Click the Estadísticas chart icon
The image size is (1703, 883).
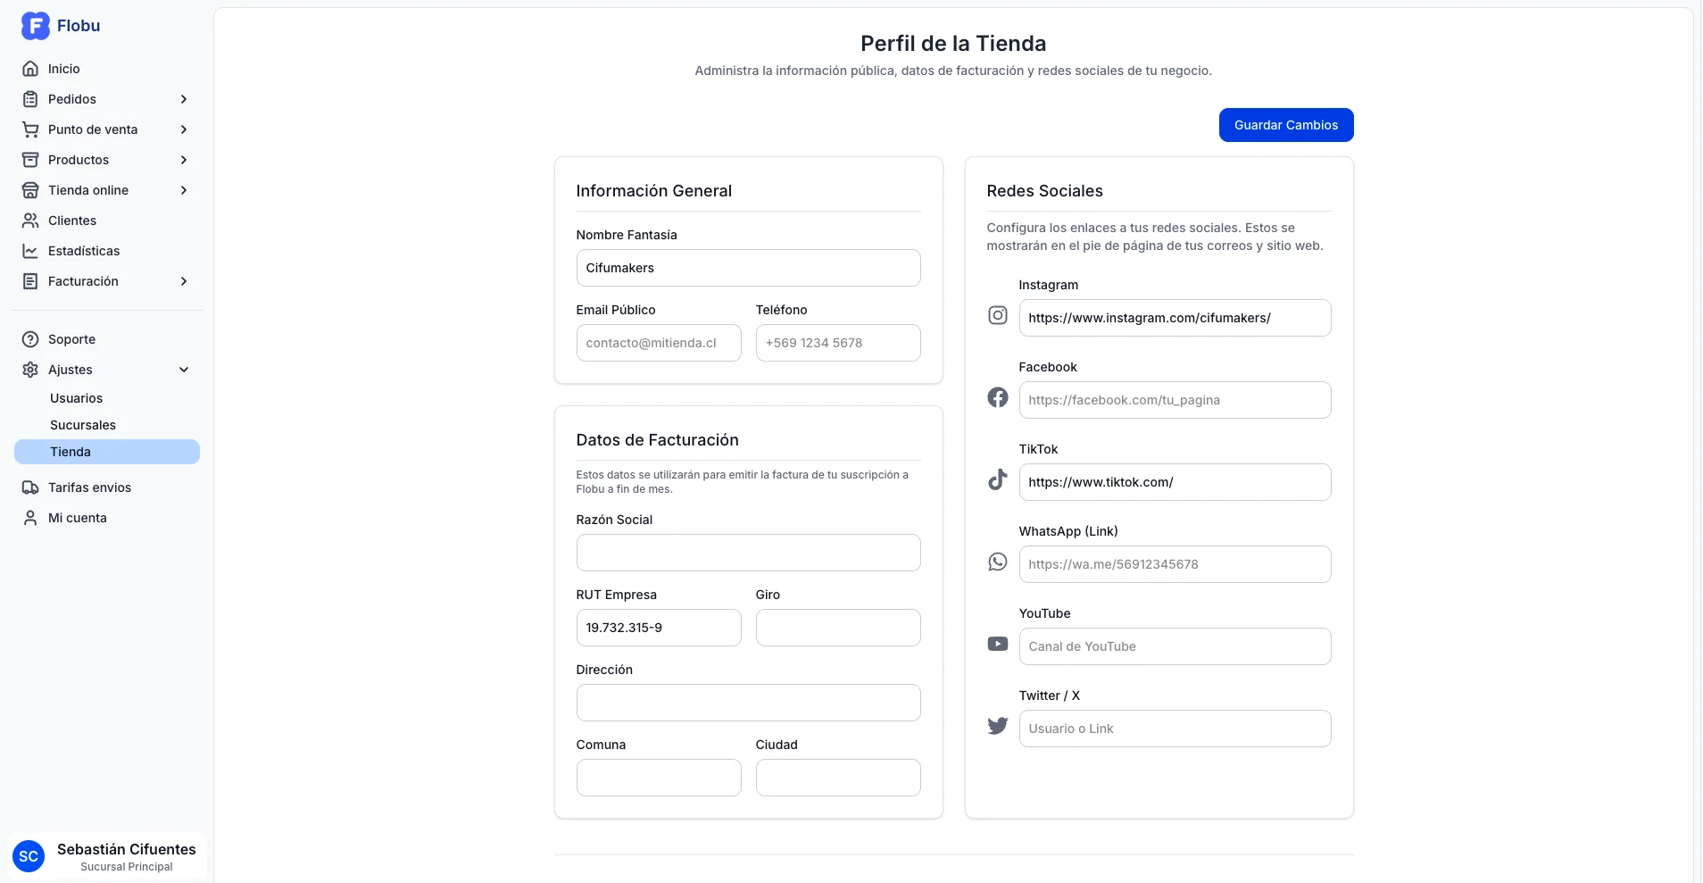[x=30, y=251]
